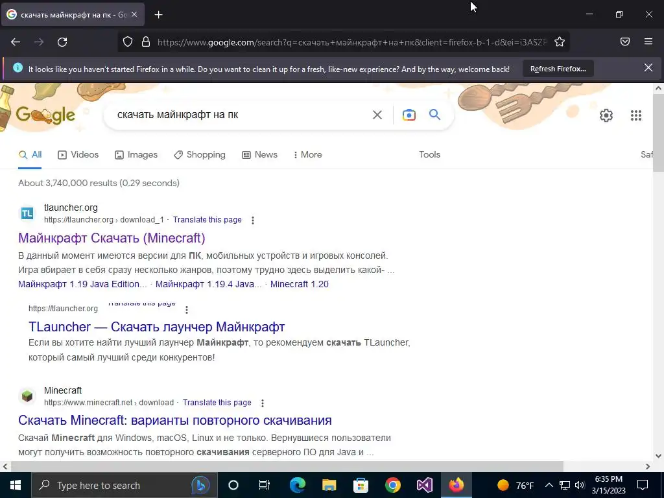Image resolution: width=664 pixels, height=498 pixels.
Task: Click the Bing icon in taskbar search
Action: 200,485
